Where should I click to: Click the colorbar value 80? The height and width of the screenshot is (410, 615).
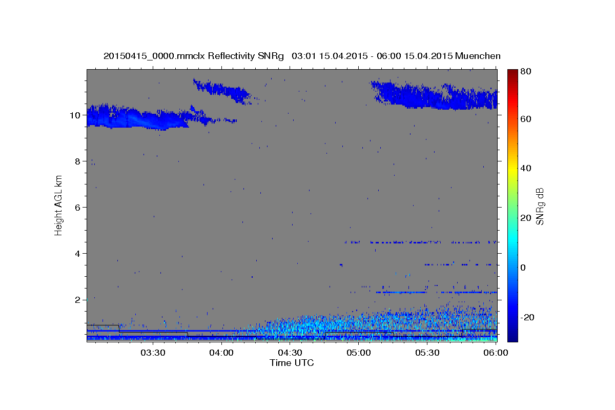pyautogui.click(x=525, y=72)
